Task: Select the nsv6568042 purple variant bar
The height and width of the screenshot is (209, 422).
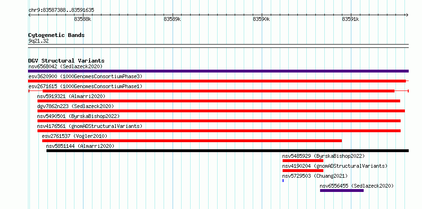Action: [x=218, y=71]
